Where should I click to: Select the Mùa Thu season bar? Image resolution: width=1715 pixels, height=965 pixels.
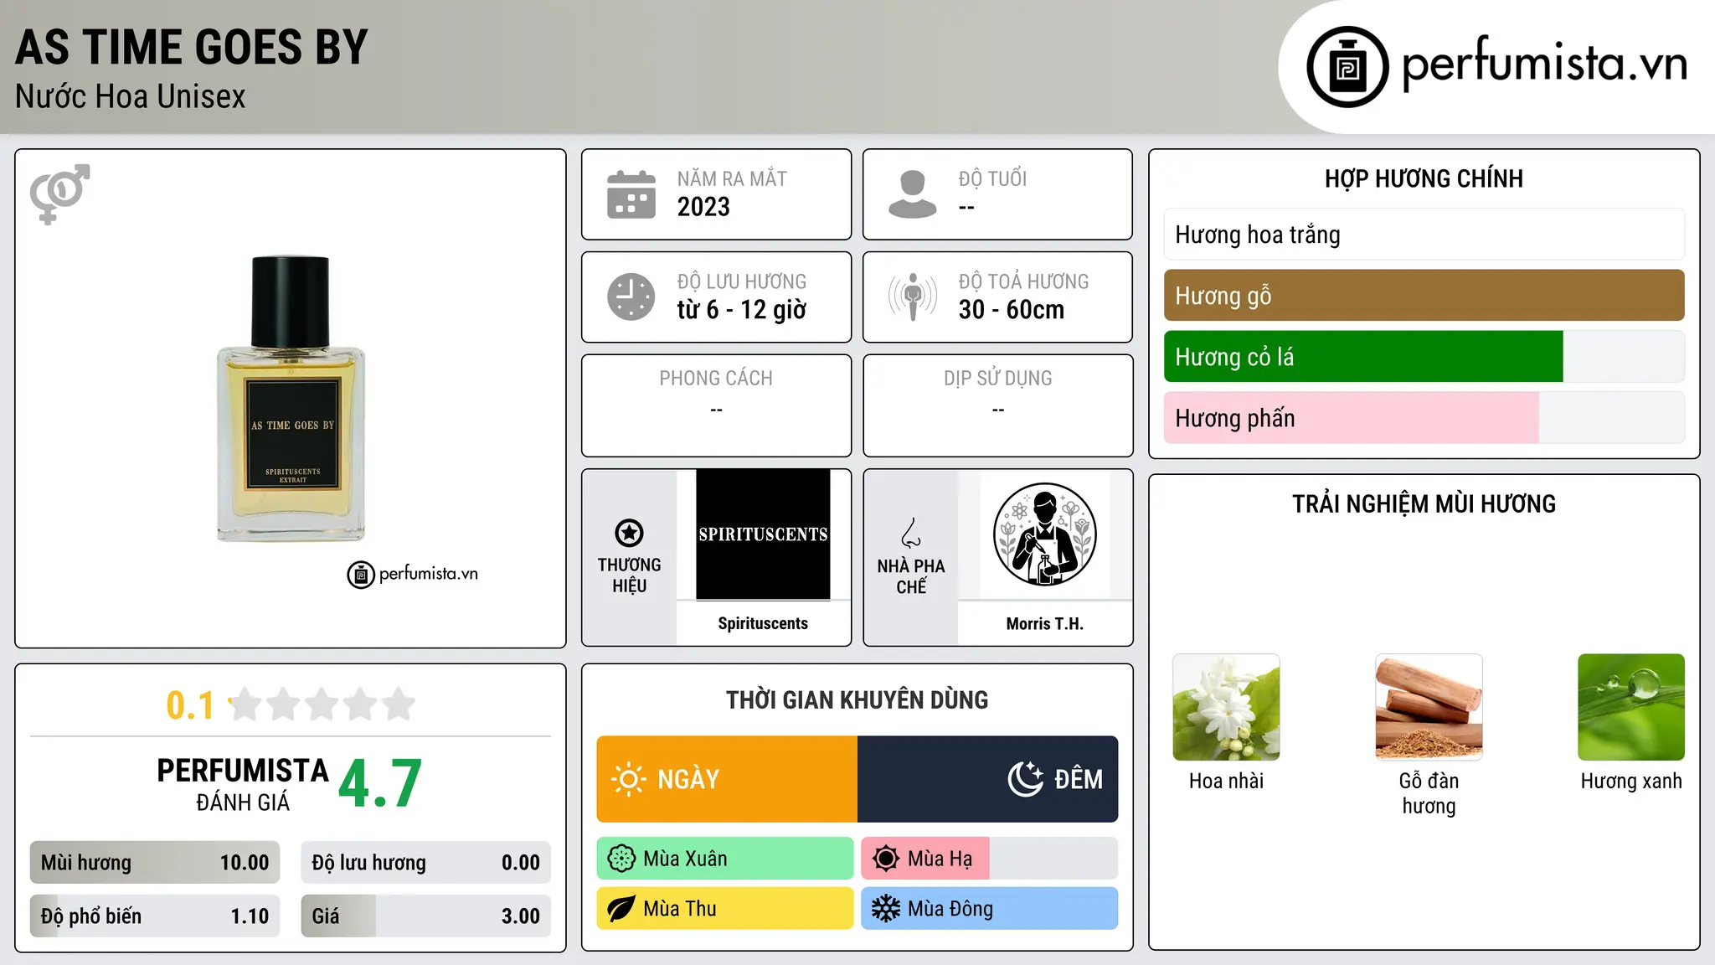tap(725, 909)
